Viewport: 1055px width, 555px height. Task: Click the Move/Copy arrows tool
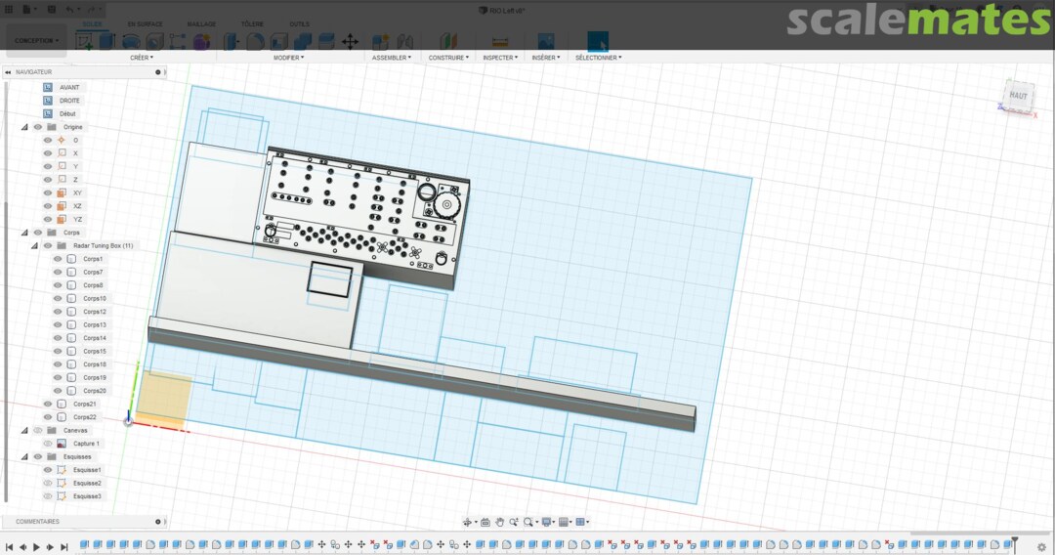(350, 41)
